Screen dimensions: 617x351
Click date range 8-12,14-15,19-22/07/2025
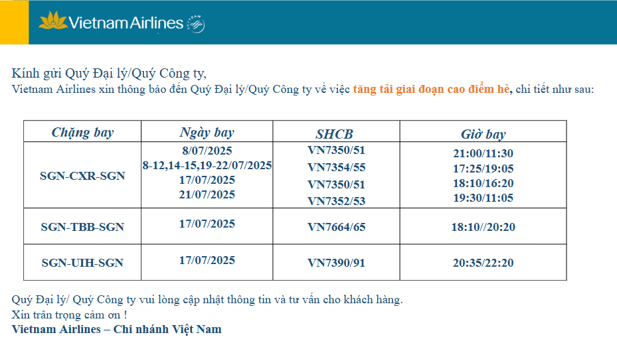(x=207, y=165)
